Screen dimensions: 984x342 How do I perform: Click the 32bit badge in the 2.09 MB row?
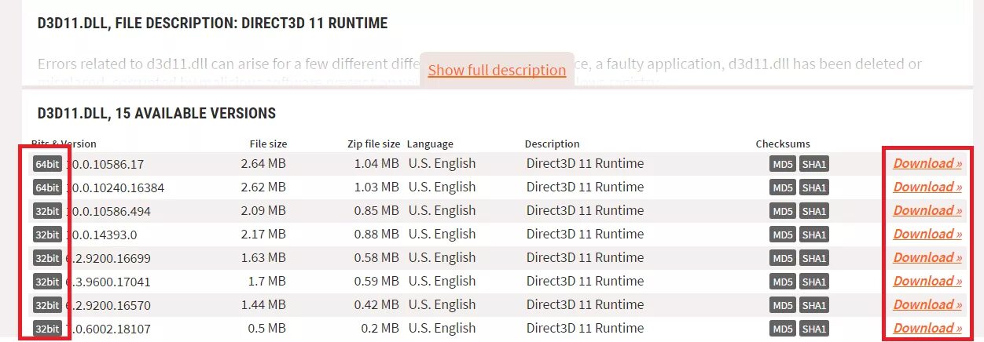pyautogui.click(x=47, y=211)
